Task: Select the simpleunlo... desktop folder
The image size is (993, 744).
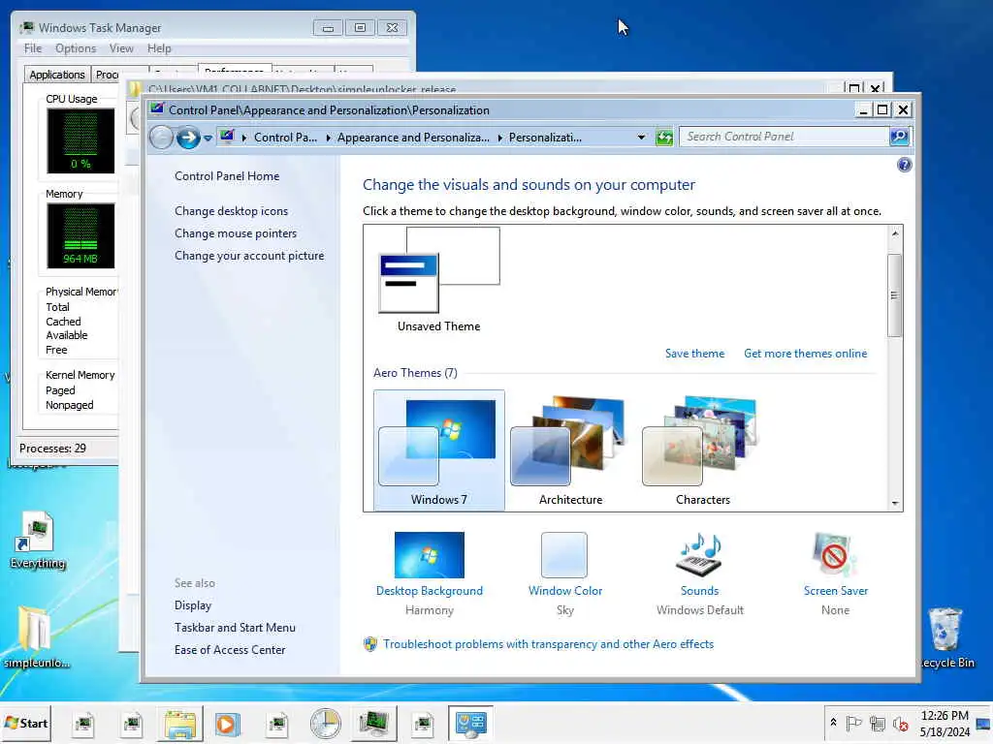Action: 37,637
